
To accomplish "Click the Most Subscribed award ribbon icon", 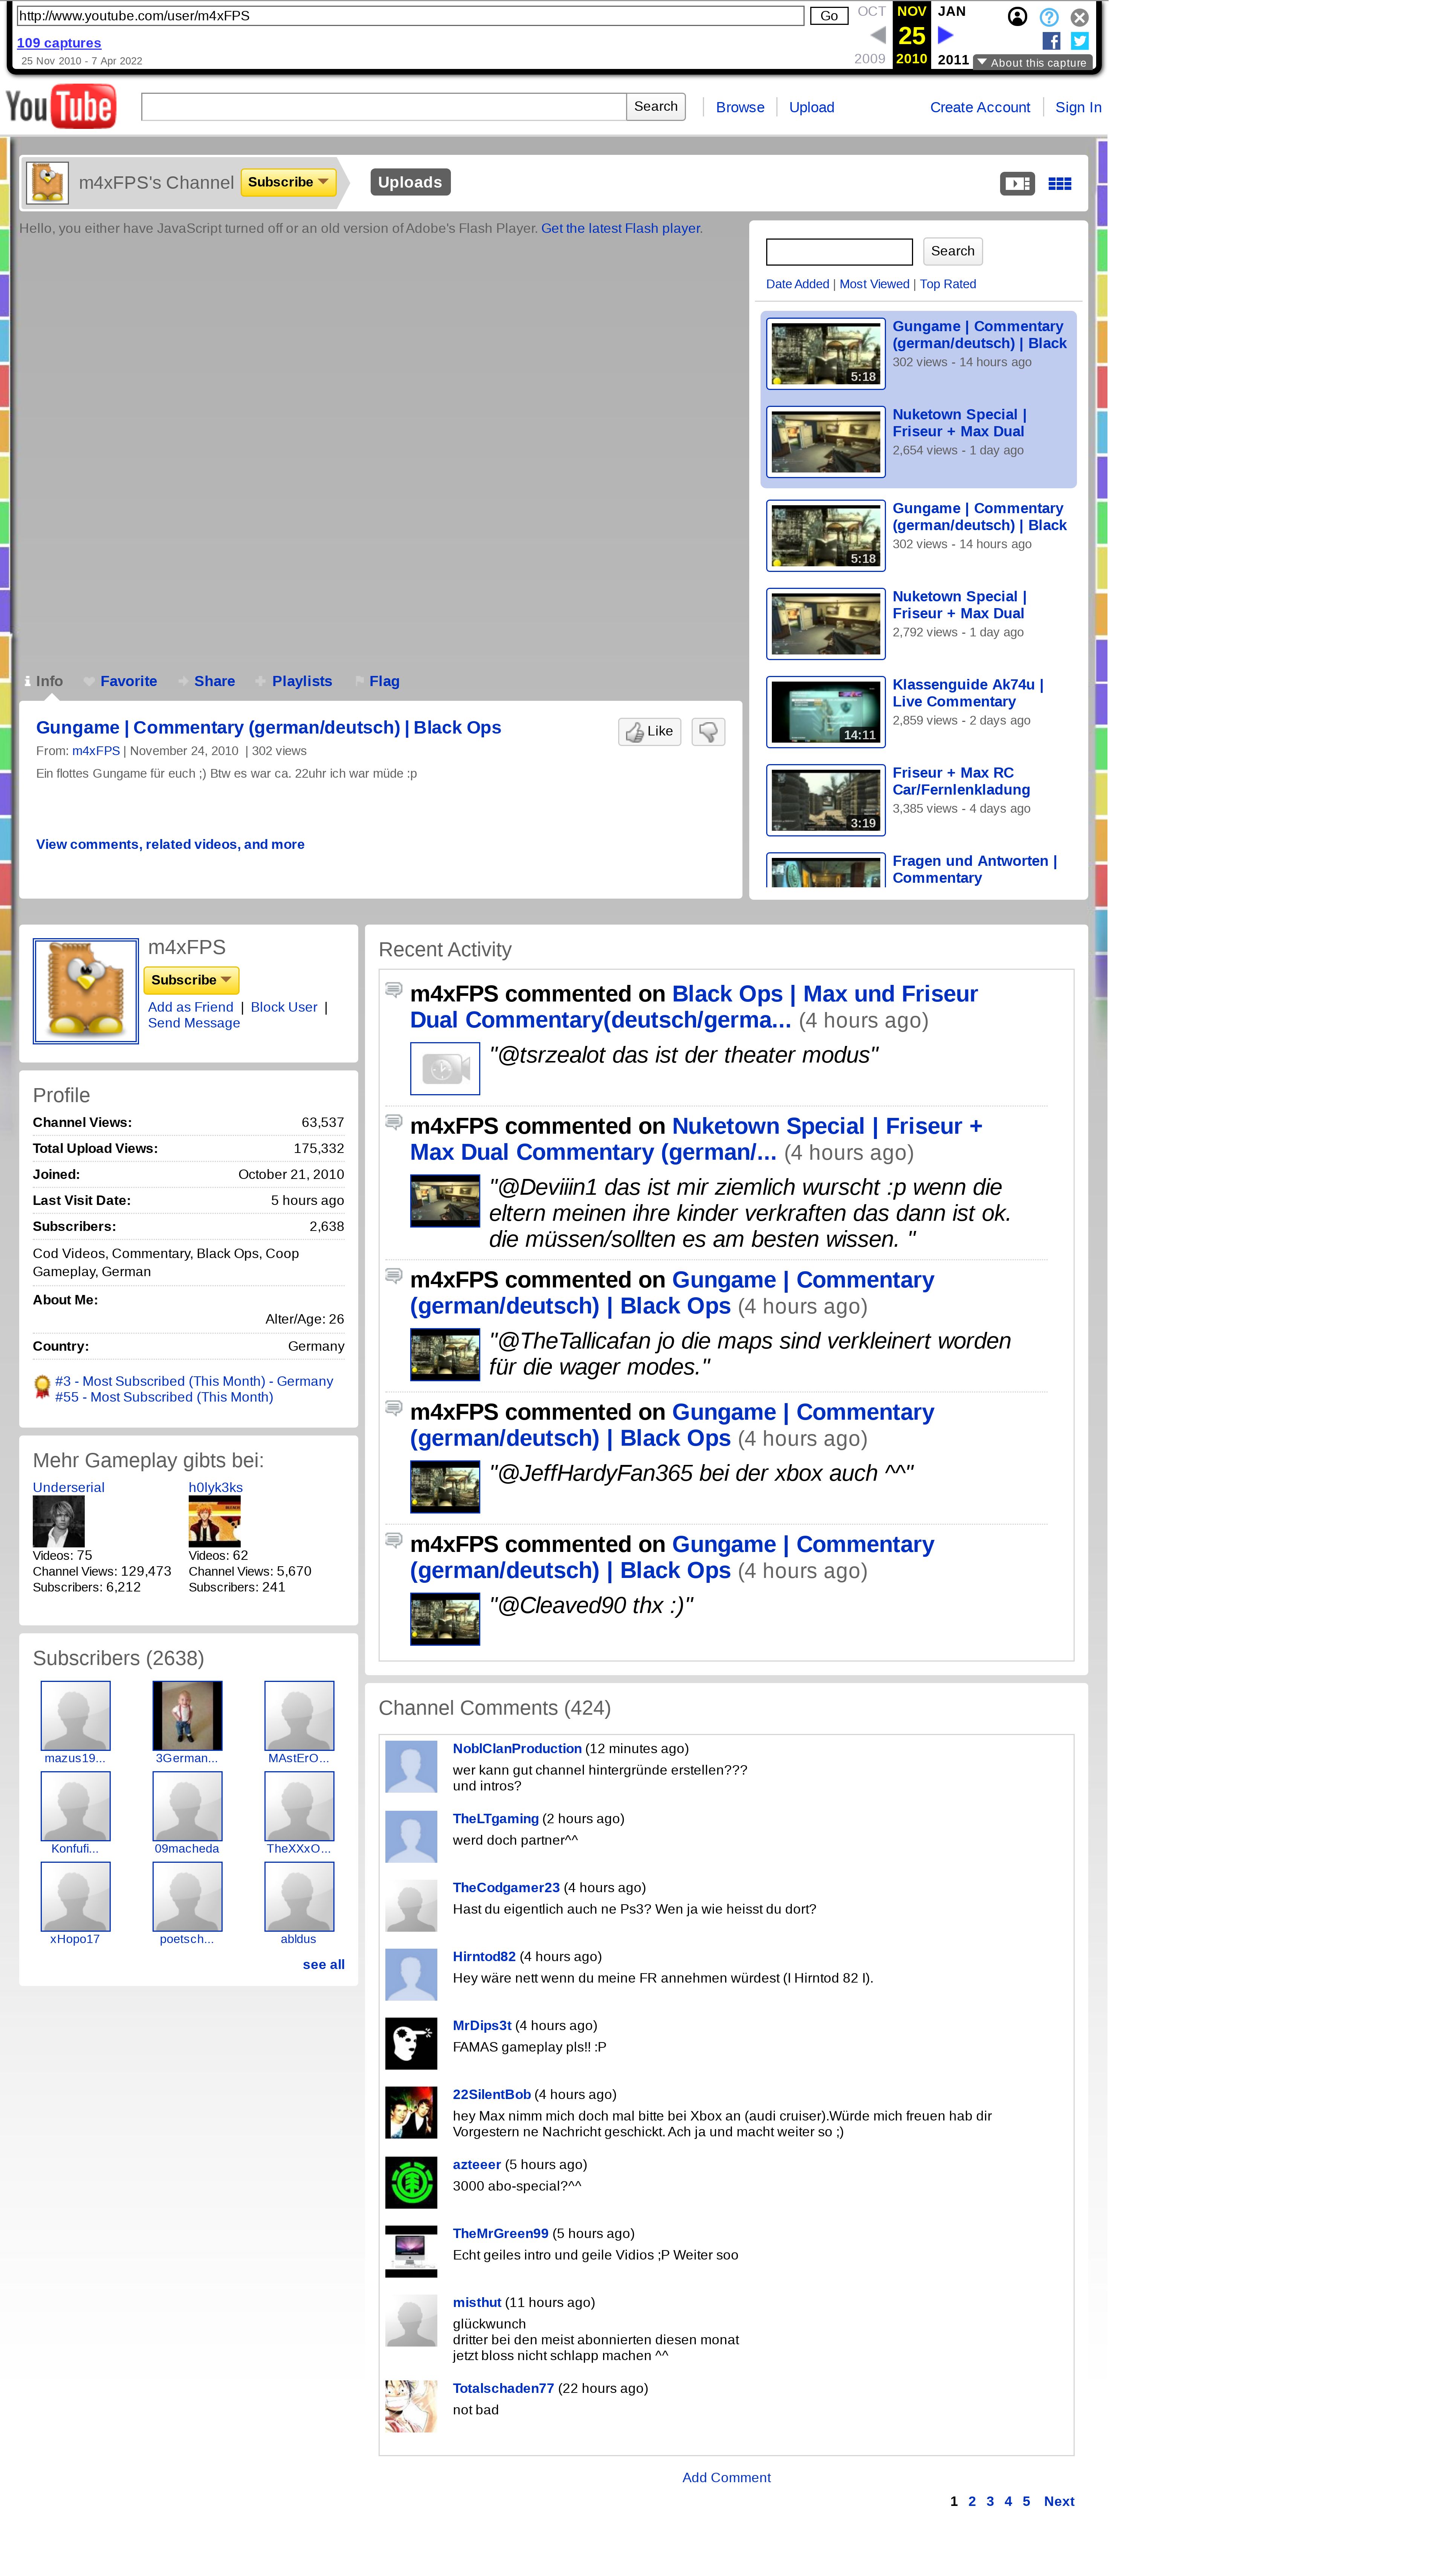I will coord(42,1387).
